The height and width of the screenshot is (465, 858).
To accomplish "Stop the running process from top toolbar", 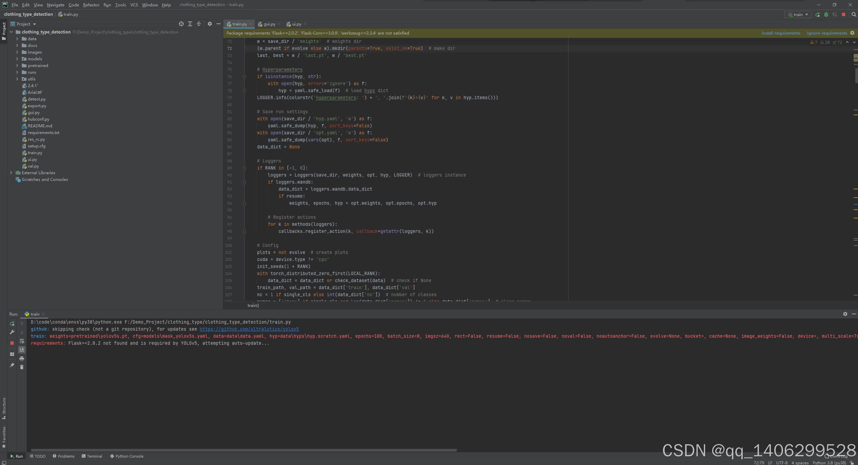I will [844, 14].
